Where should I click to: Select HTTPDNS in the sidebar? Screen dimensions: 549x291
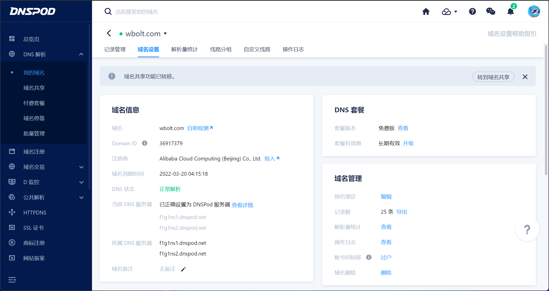click(x=35, y=212)
